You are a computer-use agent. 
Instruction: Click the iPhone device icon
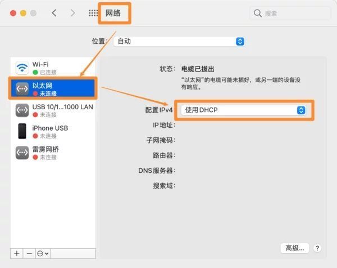coord(22,131)
